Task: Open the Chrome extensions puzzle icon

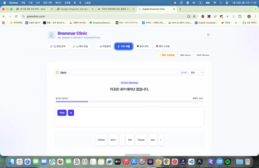Action: tap(240, 16)
